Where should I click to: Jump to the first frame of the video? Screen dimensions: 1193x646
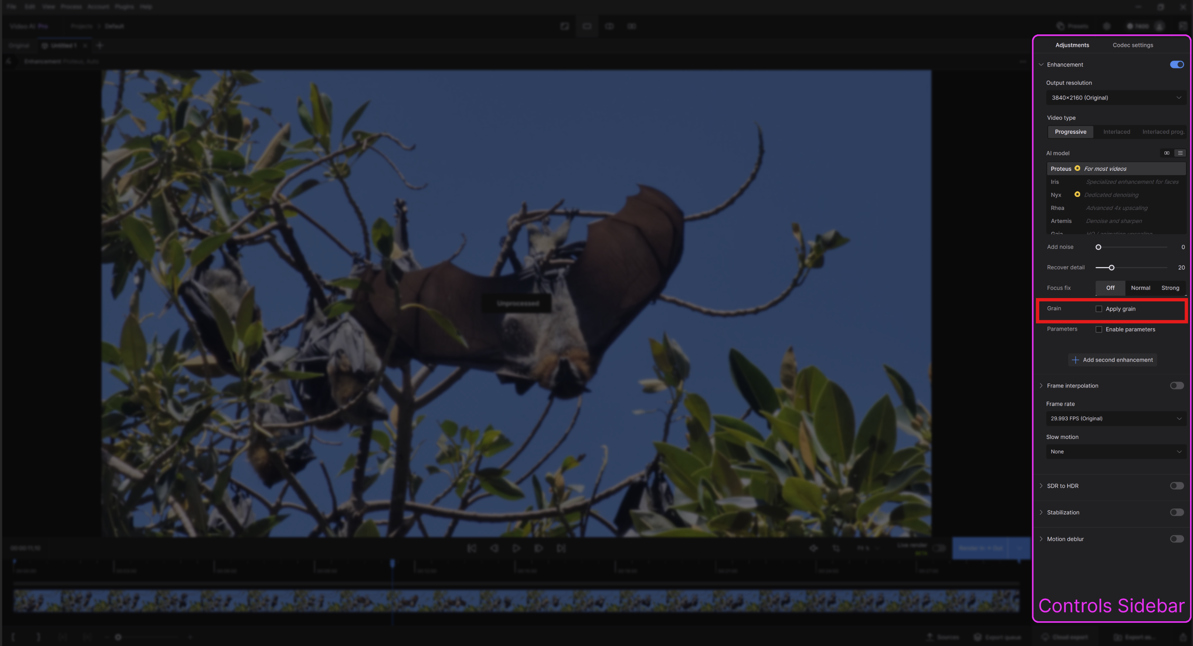tap(472, 548)
